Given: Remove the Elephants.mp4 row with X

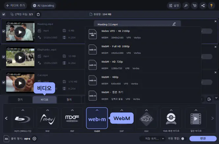Looking at the screenshot, I should (x=215, y=47).
